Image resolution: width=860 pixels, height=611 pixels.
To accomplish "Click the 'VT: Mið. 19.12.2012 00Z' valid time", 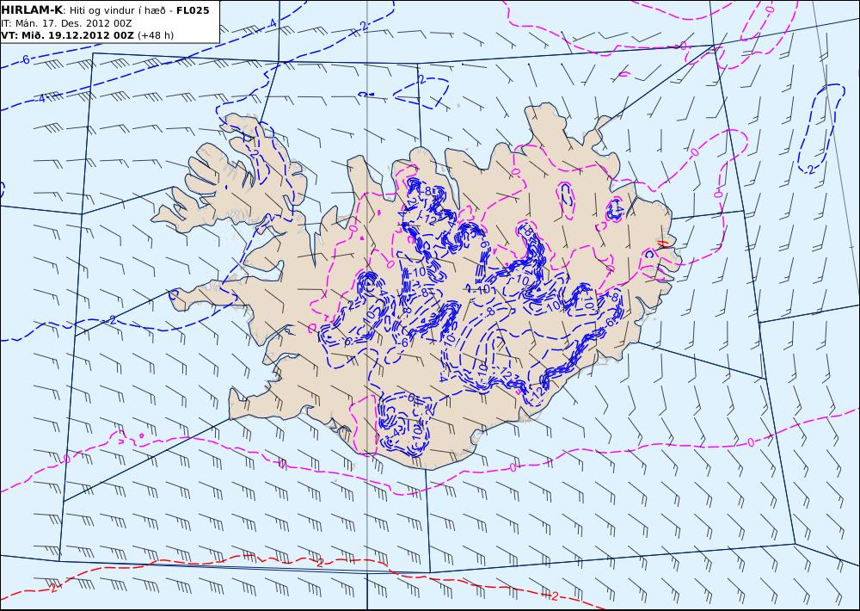I will pyautogui.click(x=67, y=35).
